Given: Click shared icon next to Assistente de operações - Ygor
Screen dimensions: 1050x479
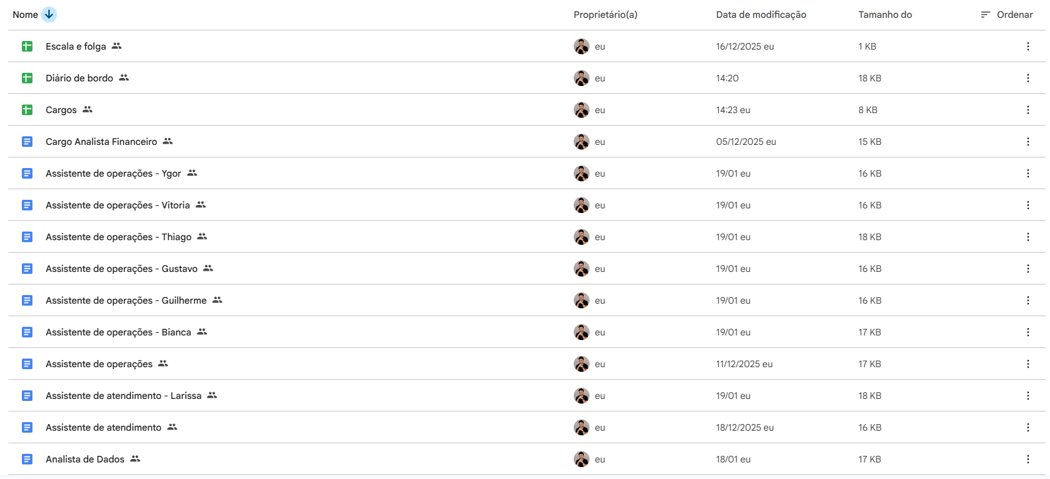Looking at the screenshot, I should click(x=192, y=173).
